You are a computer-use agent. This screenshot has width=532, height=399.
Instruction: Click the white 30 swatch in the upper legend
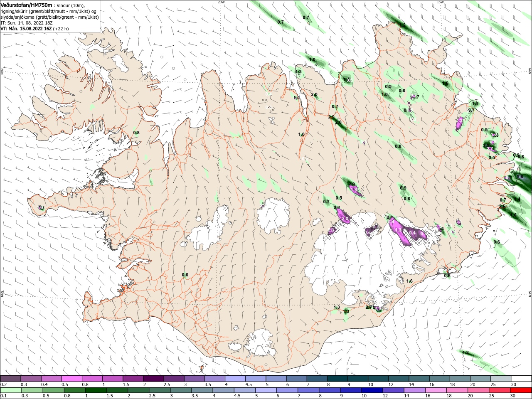point(520,379)
